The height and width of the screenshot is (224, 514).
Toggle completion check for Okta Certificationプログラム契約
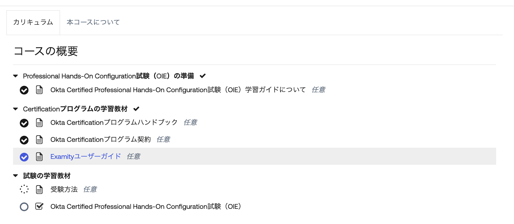click(x=24, y=140)
